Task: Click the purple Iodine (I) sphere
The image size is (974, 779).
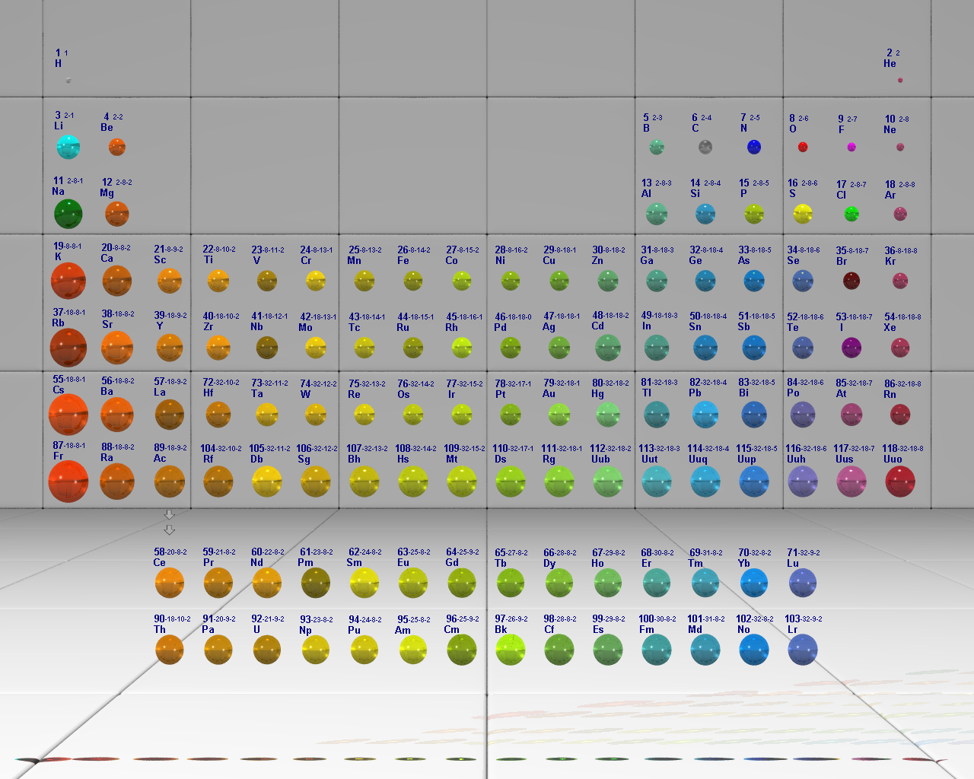Action: click(851, 348)
